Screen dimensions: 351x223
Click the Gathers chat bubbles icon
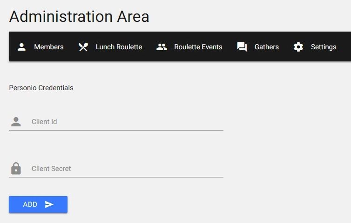tap(242, 47)
